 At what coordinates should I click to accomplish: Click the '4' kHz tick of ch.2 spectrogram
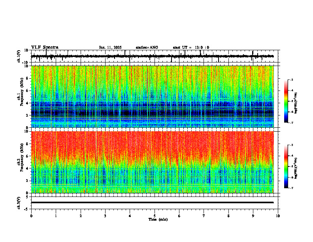pyautogui.click(x=27, y=168)
